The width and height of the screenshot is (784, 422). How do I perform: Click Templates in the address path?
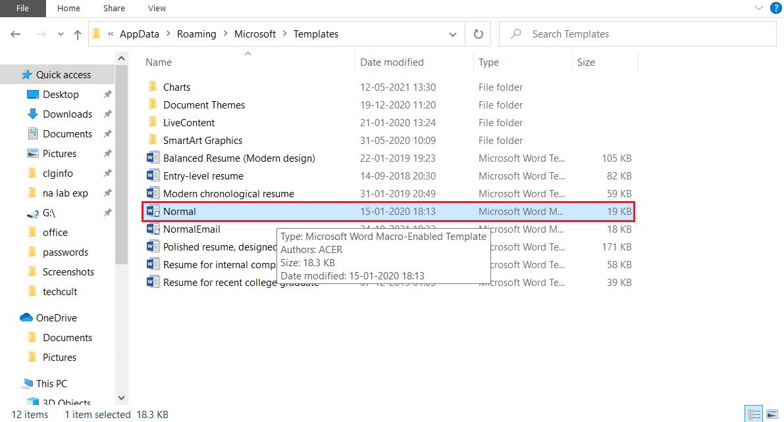[x=316, y=34]
